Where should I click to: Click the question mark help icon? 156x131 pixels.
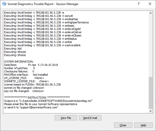139,4
